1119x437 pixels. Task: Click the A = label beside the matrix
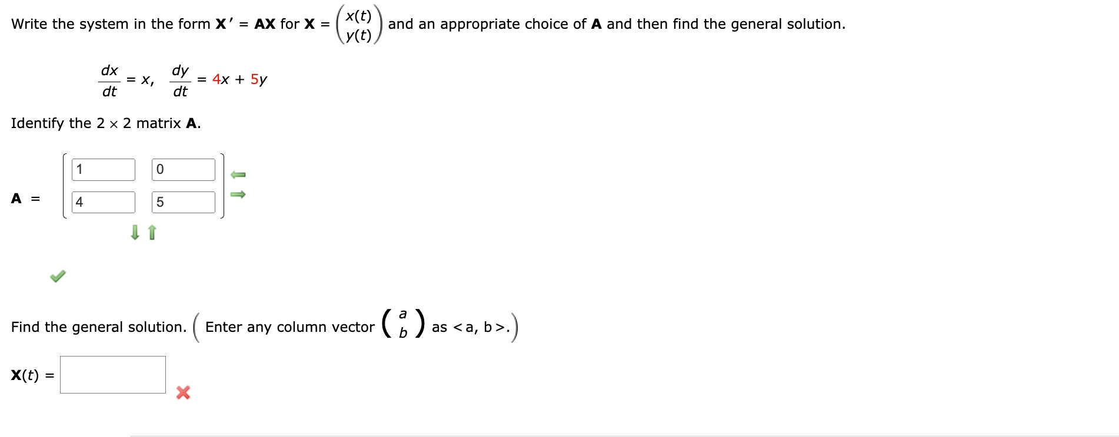[25, 199]
